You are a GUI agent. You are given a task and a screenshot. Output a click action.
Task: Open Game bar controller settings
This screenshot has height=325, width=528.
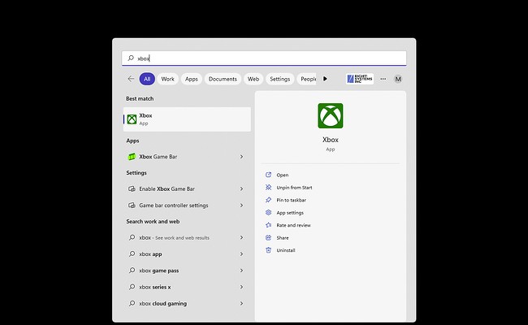(187, 206)
